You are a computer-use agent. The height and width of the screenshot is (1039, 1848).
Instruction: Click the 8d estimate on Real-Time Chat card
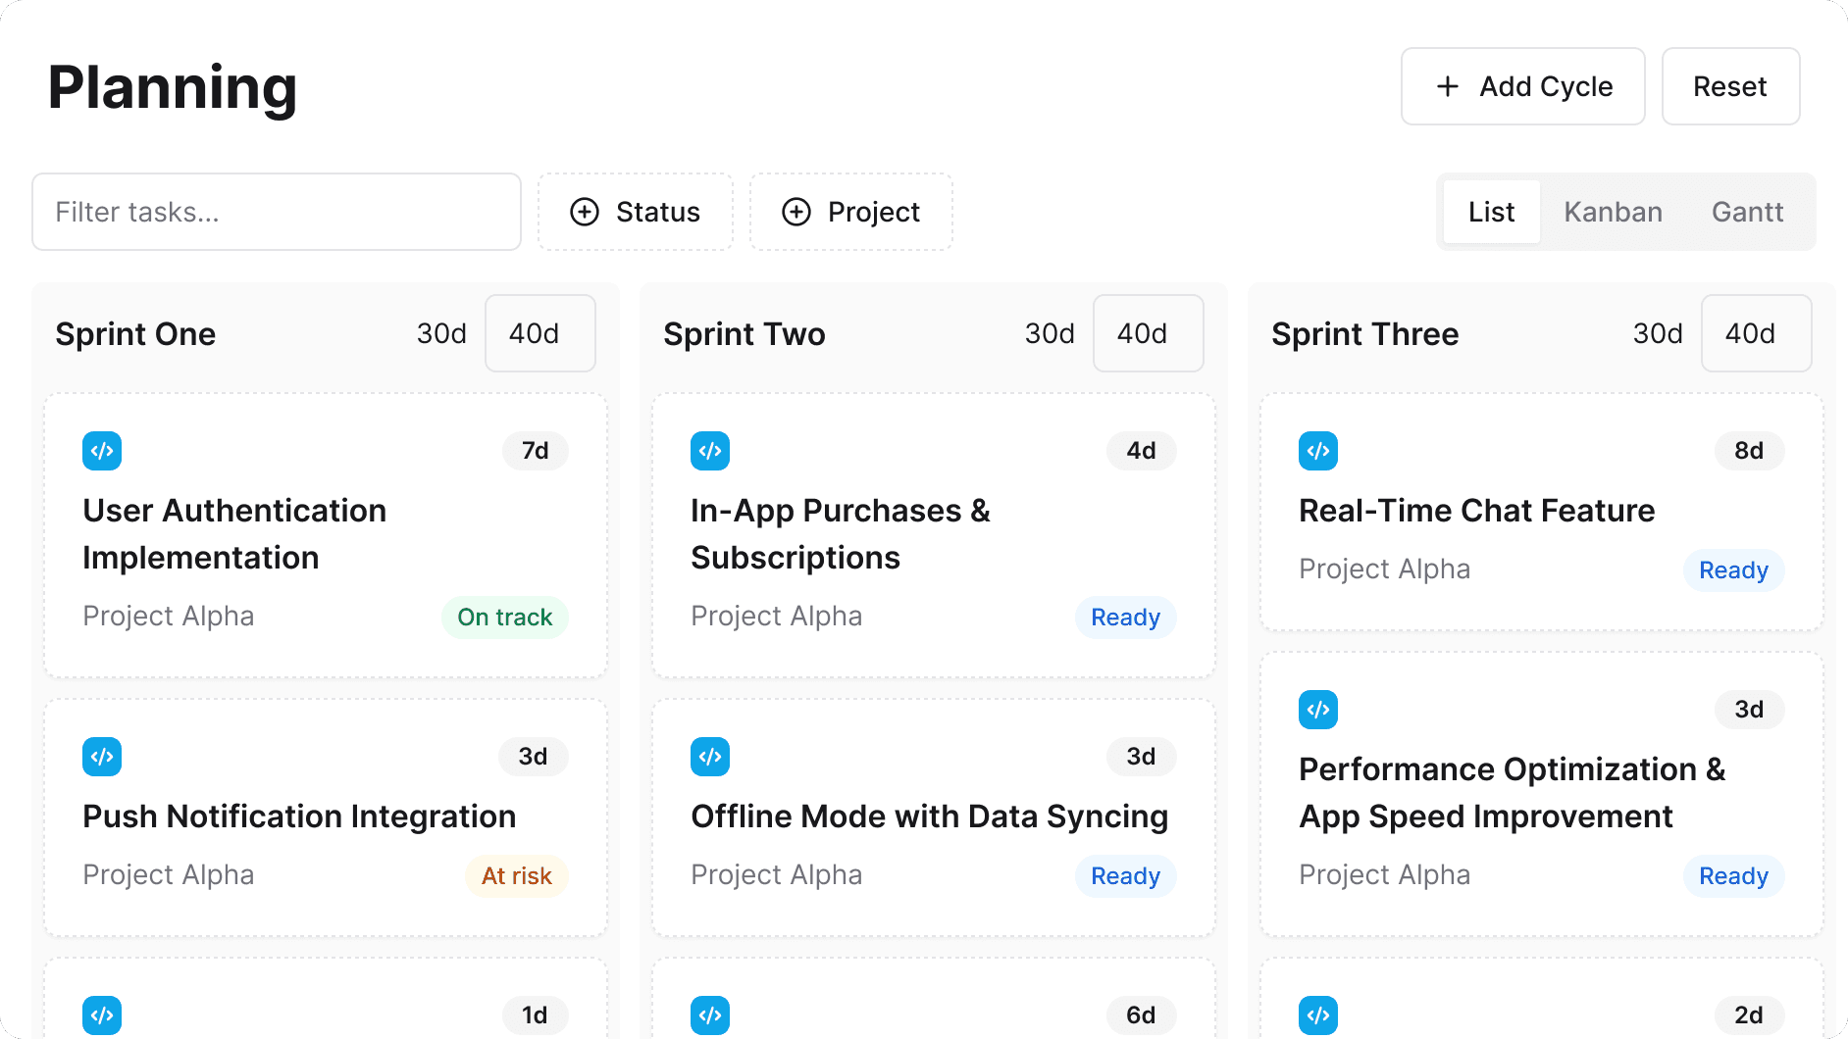(1750, 451)
